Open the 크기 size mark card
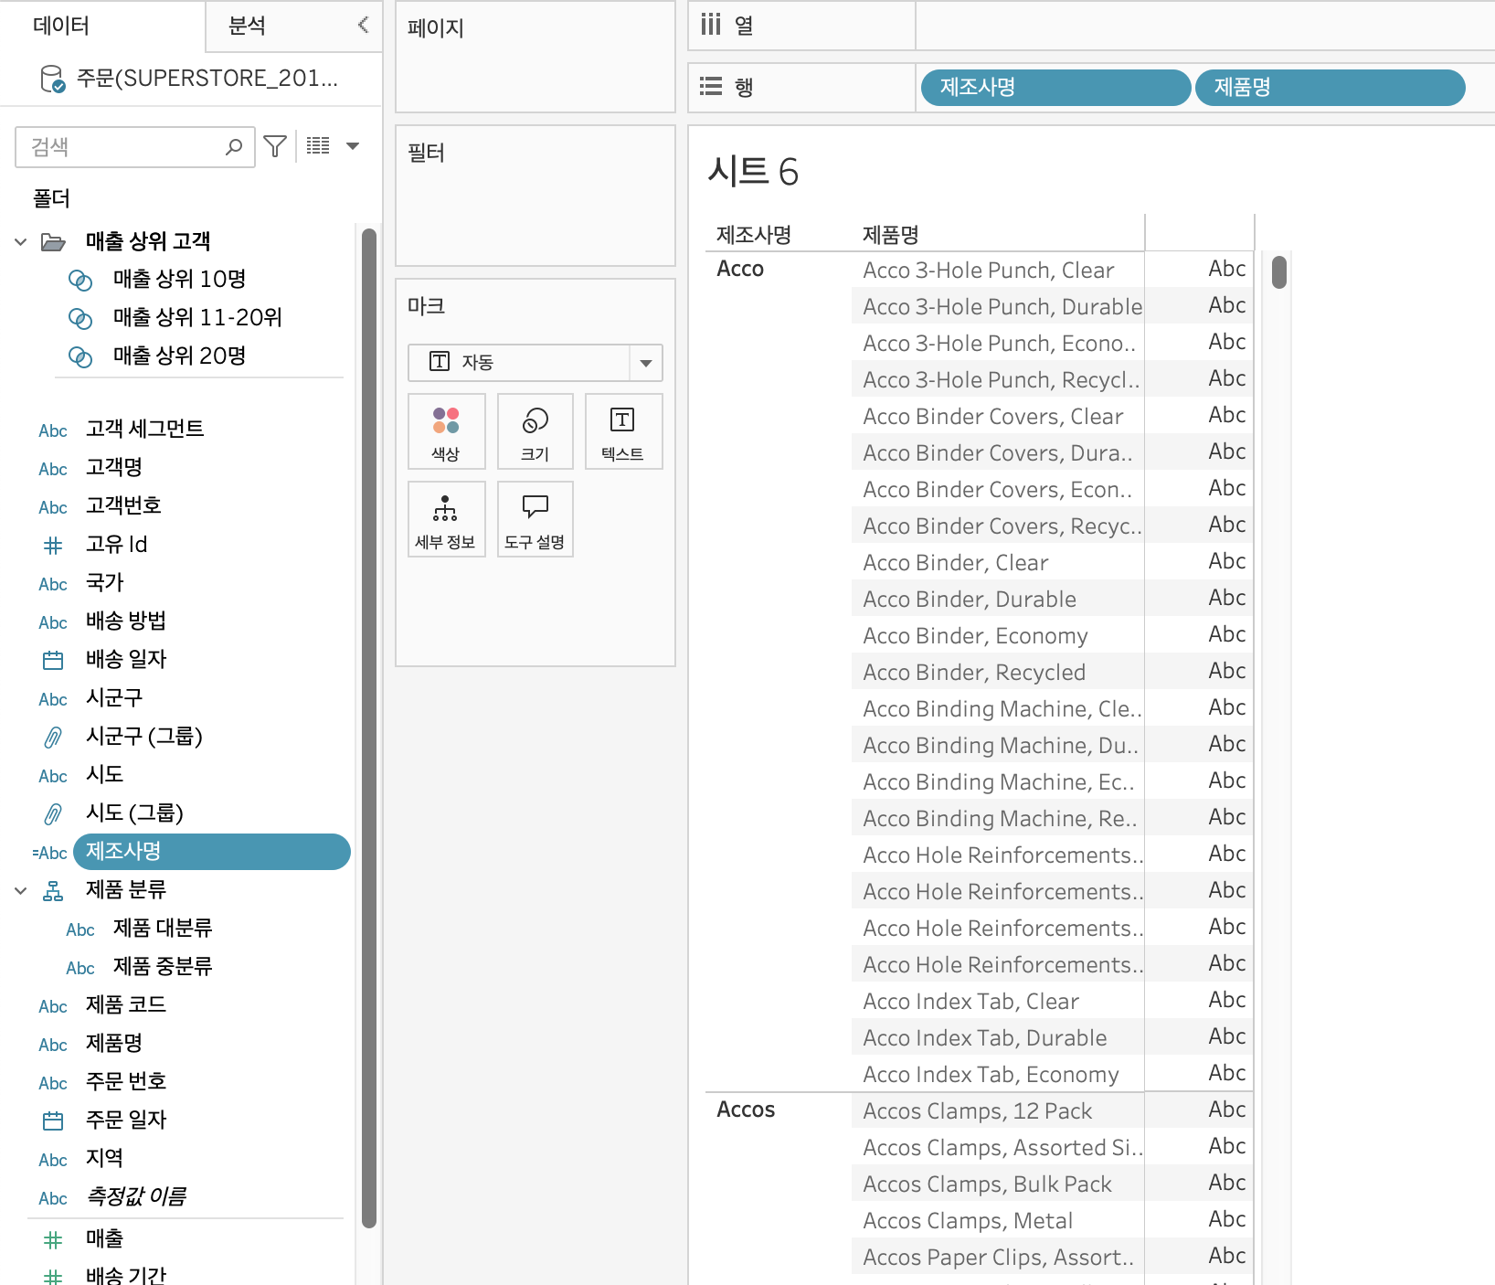The image size is (1495, 1285). (535, 431)
